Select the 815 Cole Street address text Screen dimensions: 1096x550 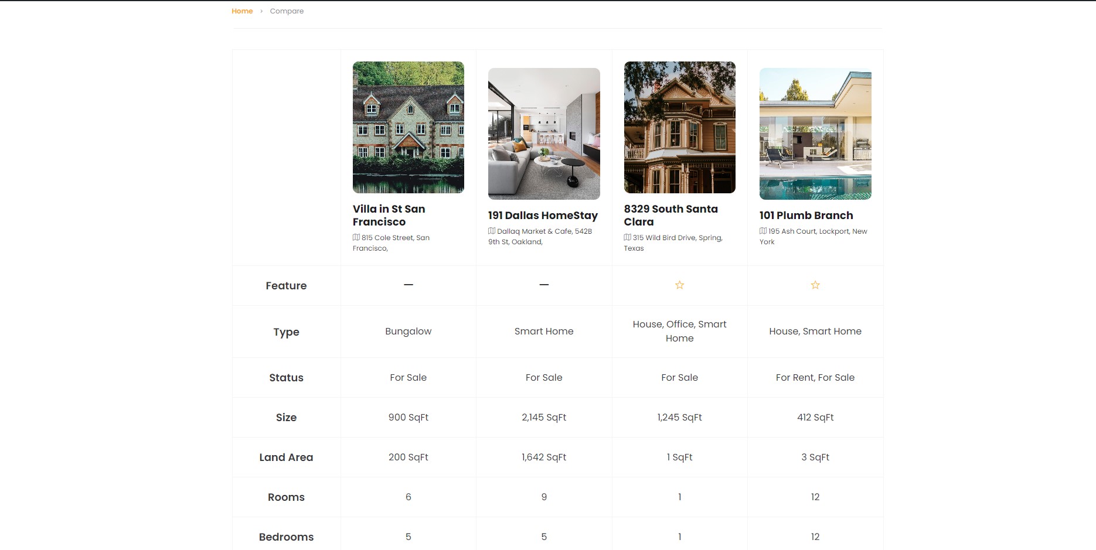click(x=392, y=243)
